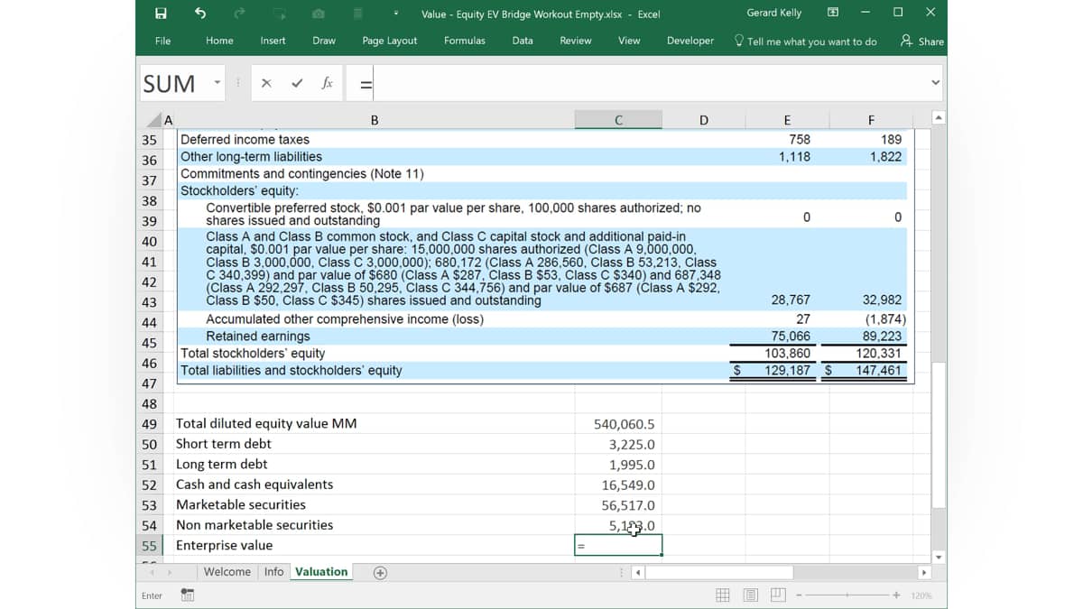The width and height of the screenshot is (1083, 609).
Task: Click the Share button
Action: tap(922, 42)
